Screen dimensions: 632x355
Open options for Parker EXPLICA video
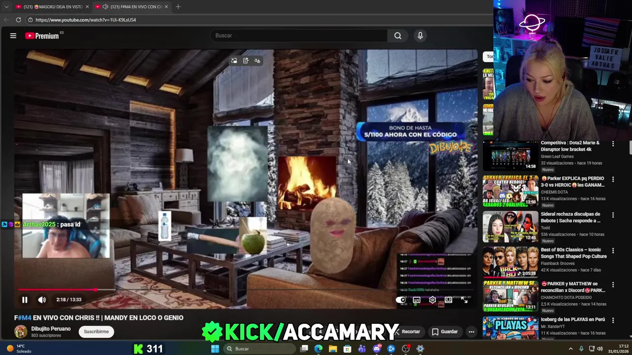613,179
